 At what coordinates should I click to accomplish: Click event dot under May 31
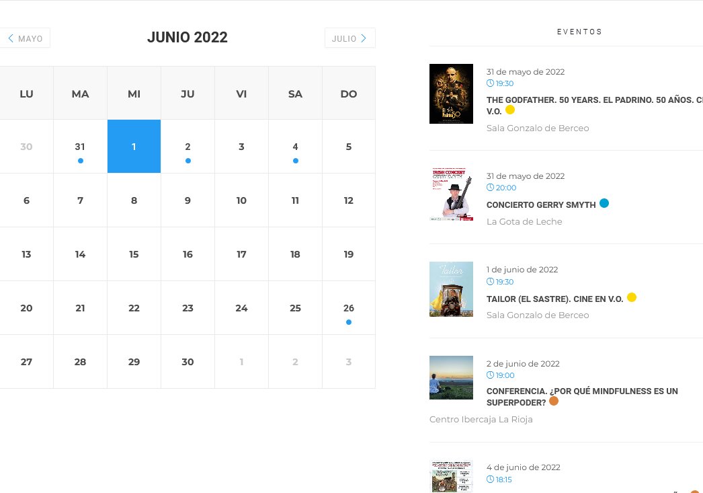[80, 161]
